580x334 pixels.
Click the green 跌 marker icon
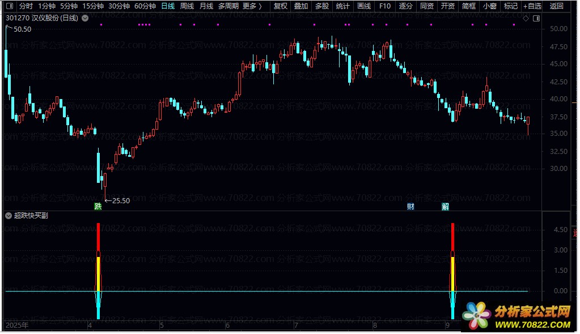[98, 207]
